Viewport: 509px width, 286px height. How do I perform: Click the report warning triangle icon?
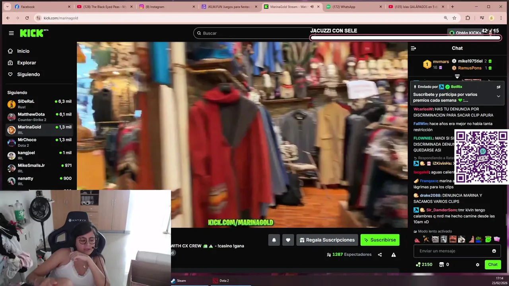(393, 255)
